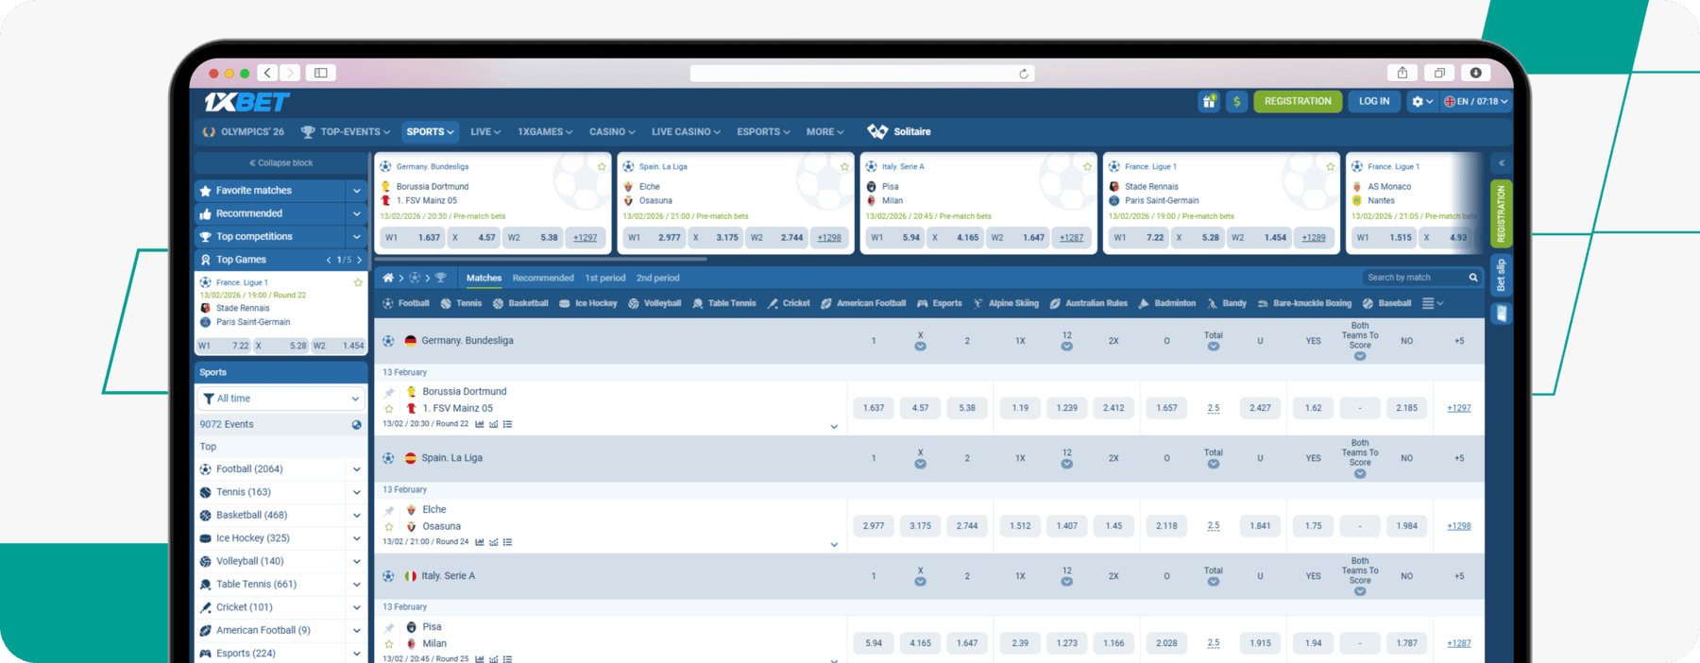Switch to the Recommended tab

pos(543,278)
